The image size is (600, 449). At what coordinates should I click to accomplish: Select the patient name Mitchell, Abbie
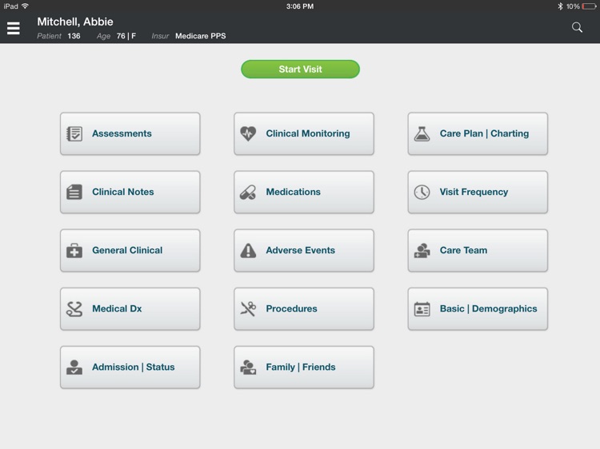pos(75,22)
